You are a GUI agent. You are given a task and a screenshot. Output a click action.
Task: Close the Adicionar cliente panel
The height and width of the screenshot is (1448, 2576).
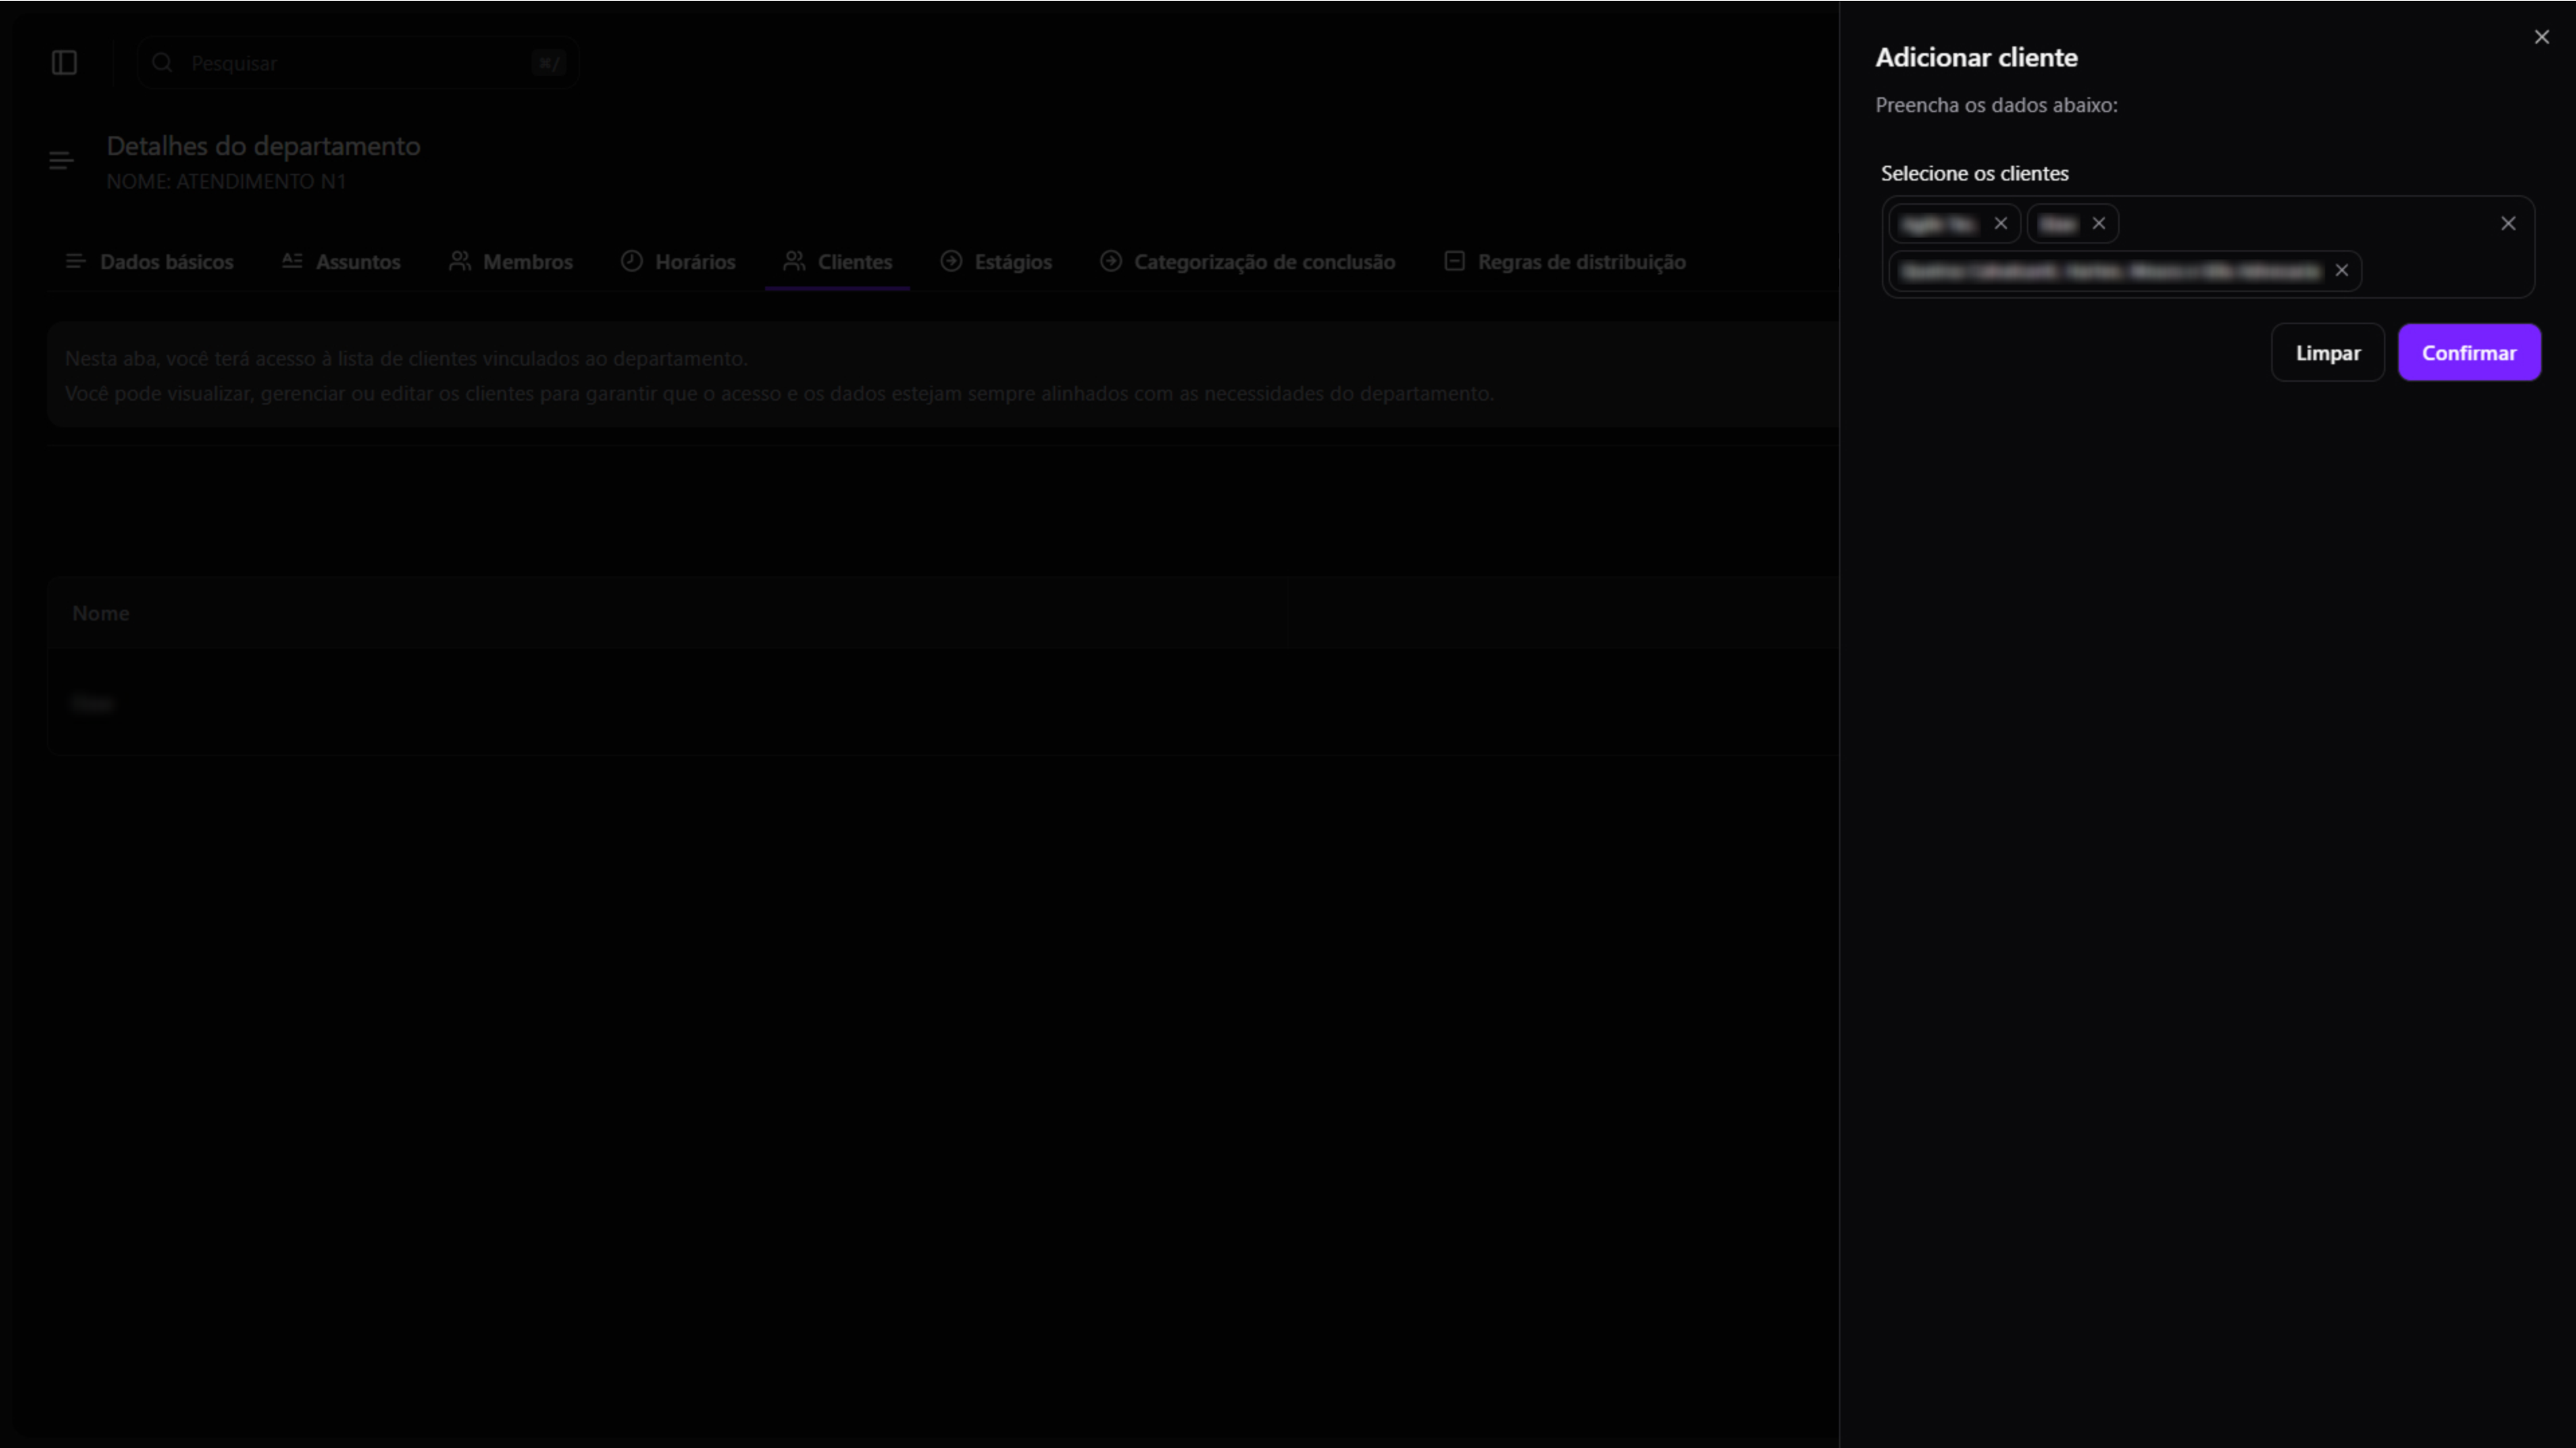2542,37
